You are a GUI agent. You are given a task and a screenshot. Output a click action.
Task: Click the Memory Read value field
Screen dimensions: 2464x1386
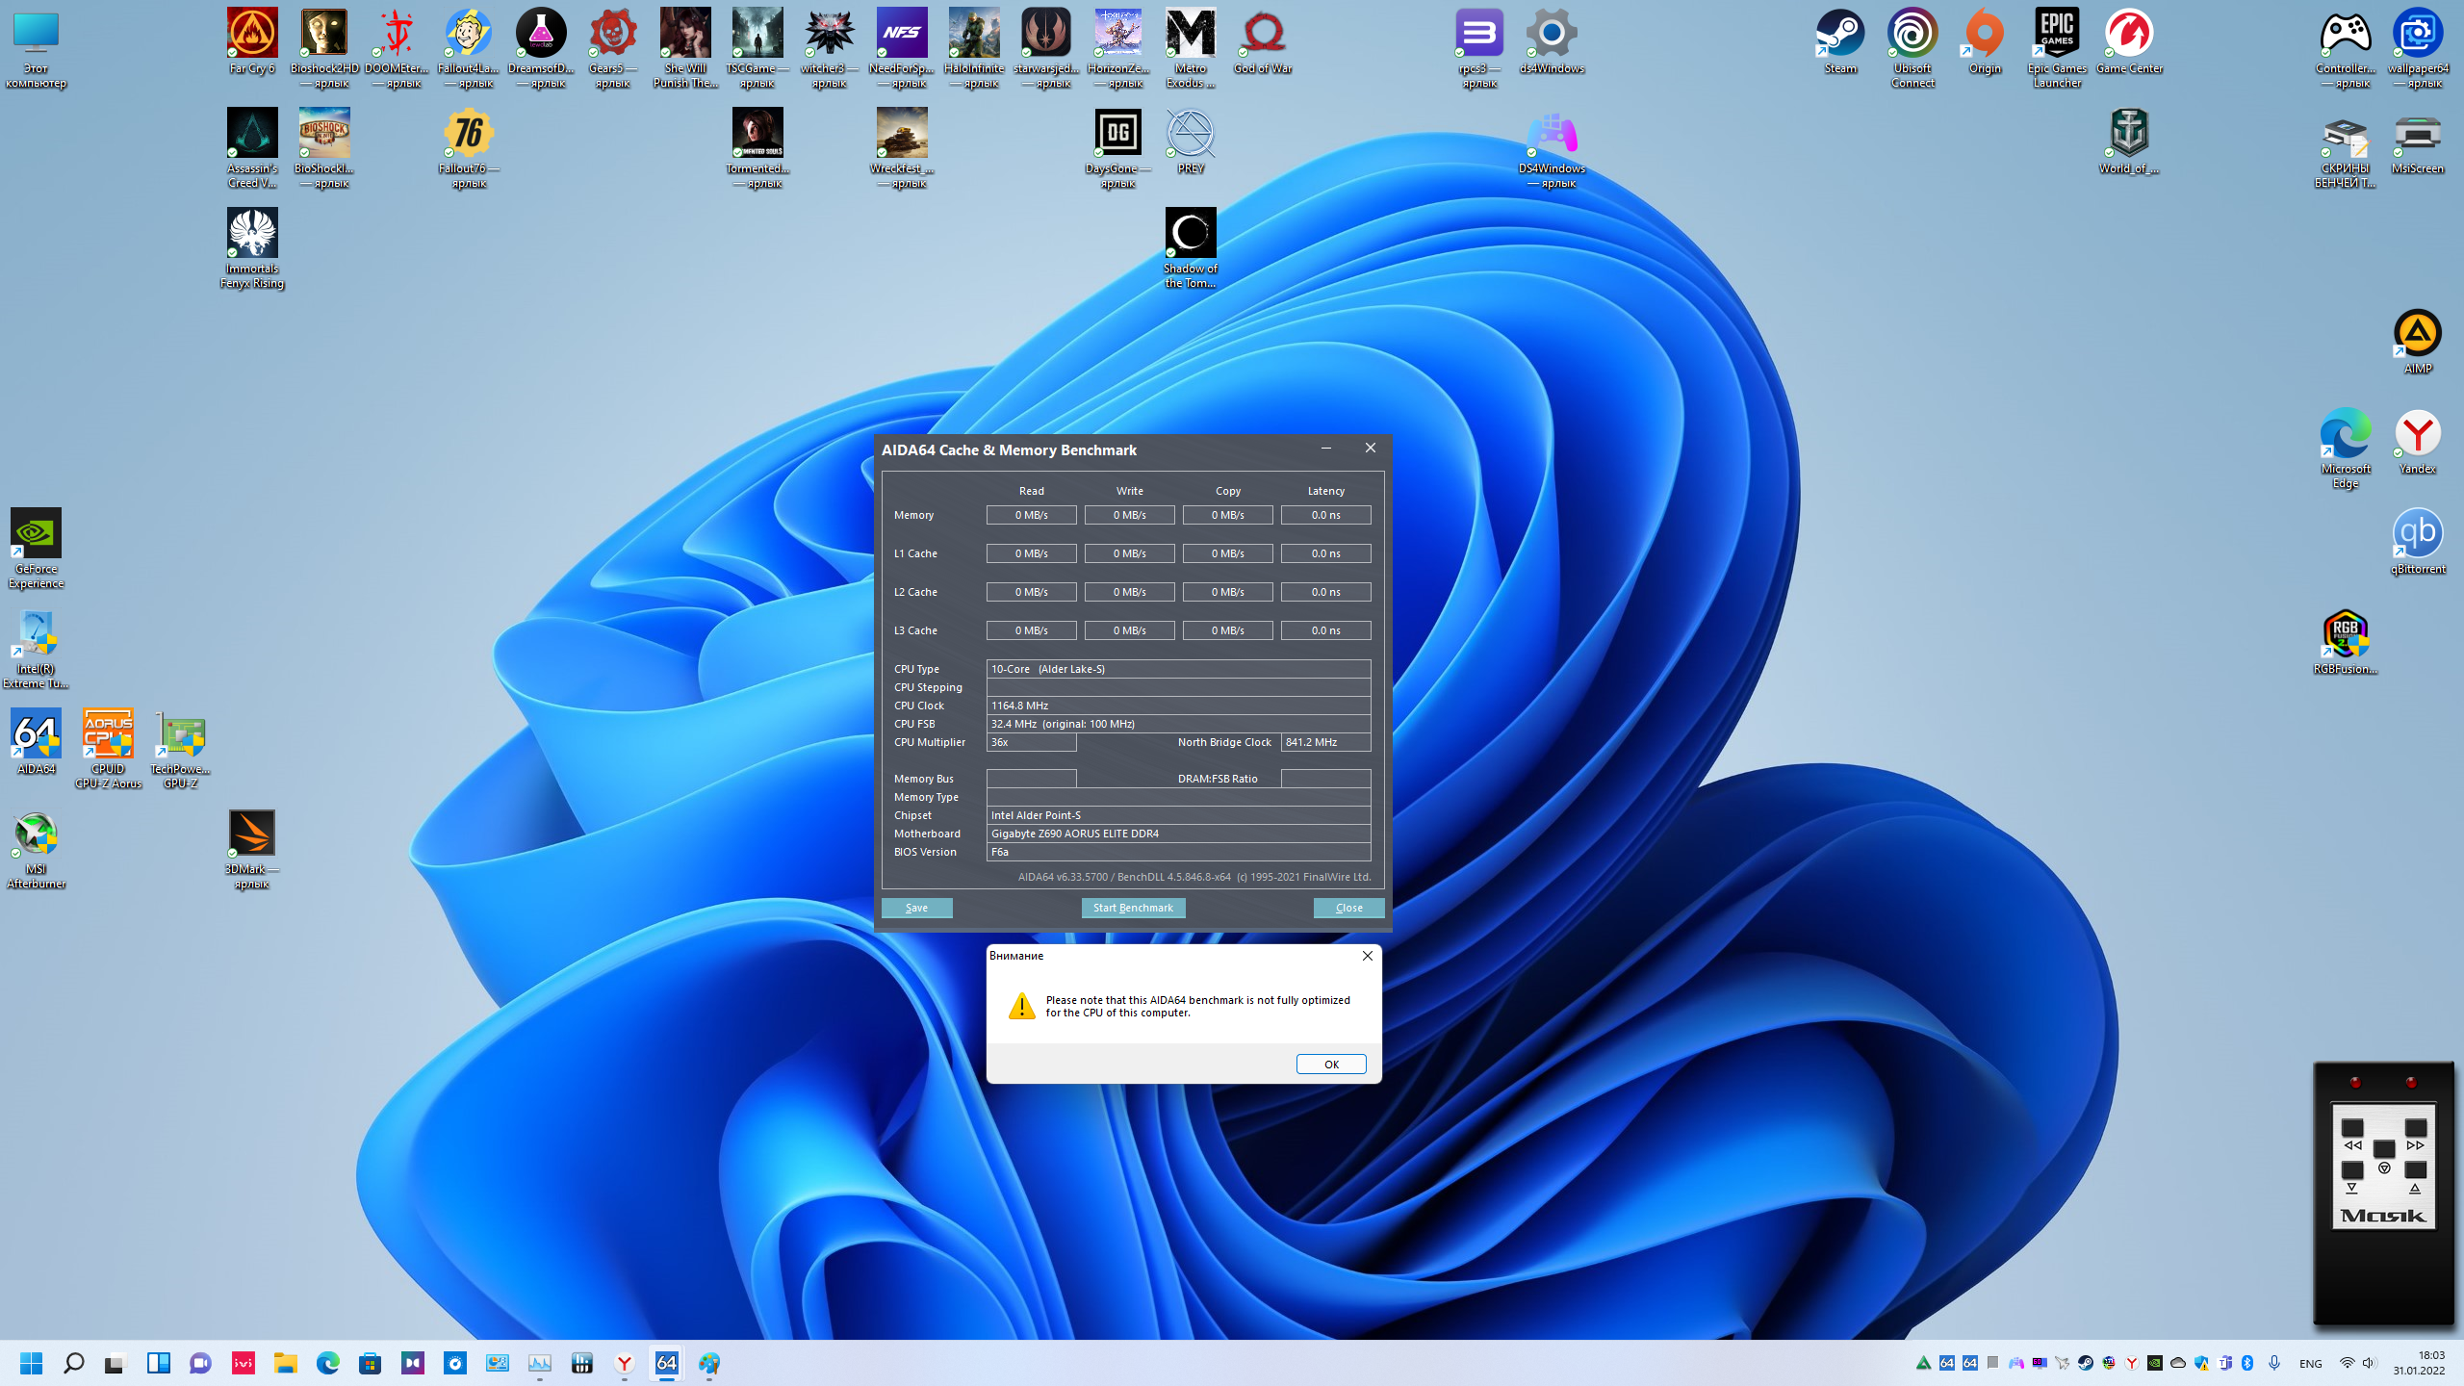(1031, 515)
